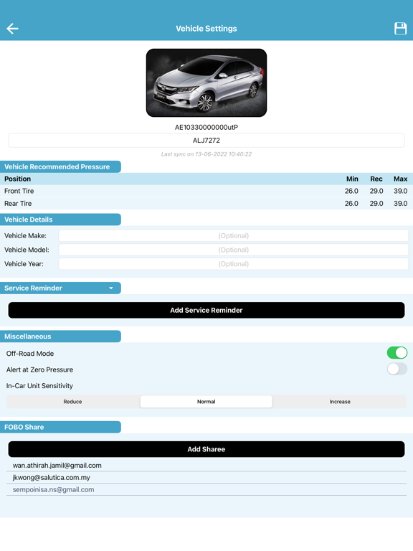Tap the In-Car Unit Sensitivity label
The image size is (413, 551).
coord(39,386)
